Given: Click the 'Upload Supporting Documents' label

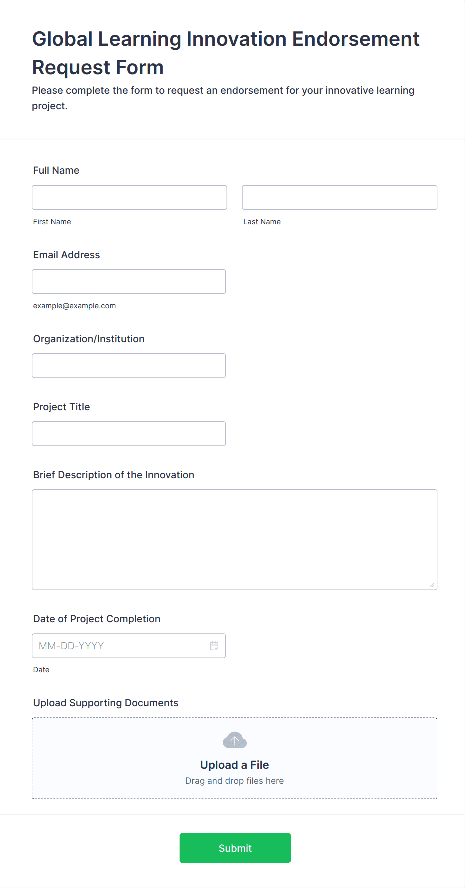Looking at the screenshot, I should pos(106,703).
